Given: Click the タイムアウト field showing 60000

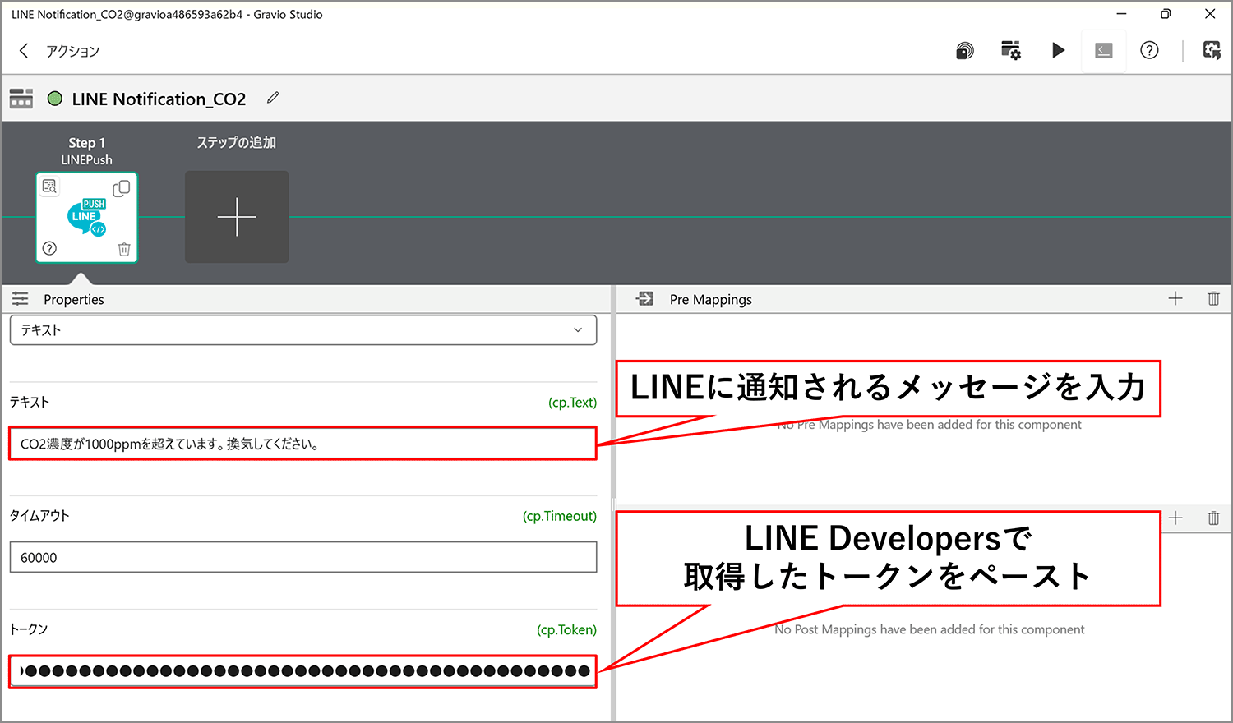Looking at the screenshot, I should [303, 557].
